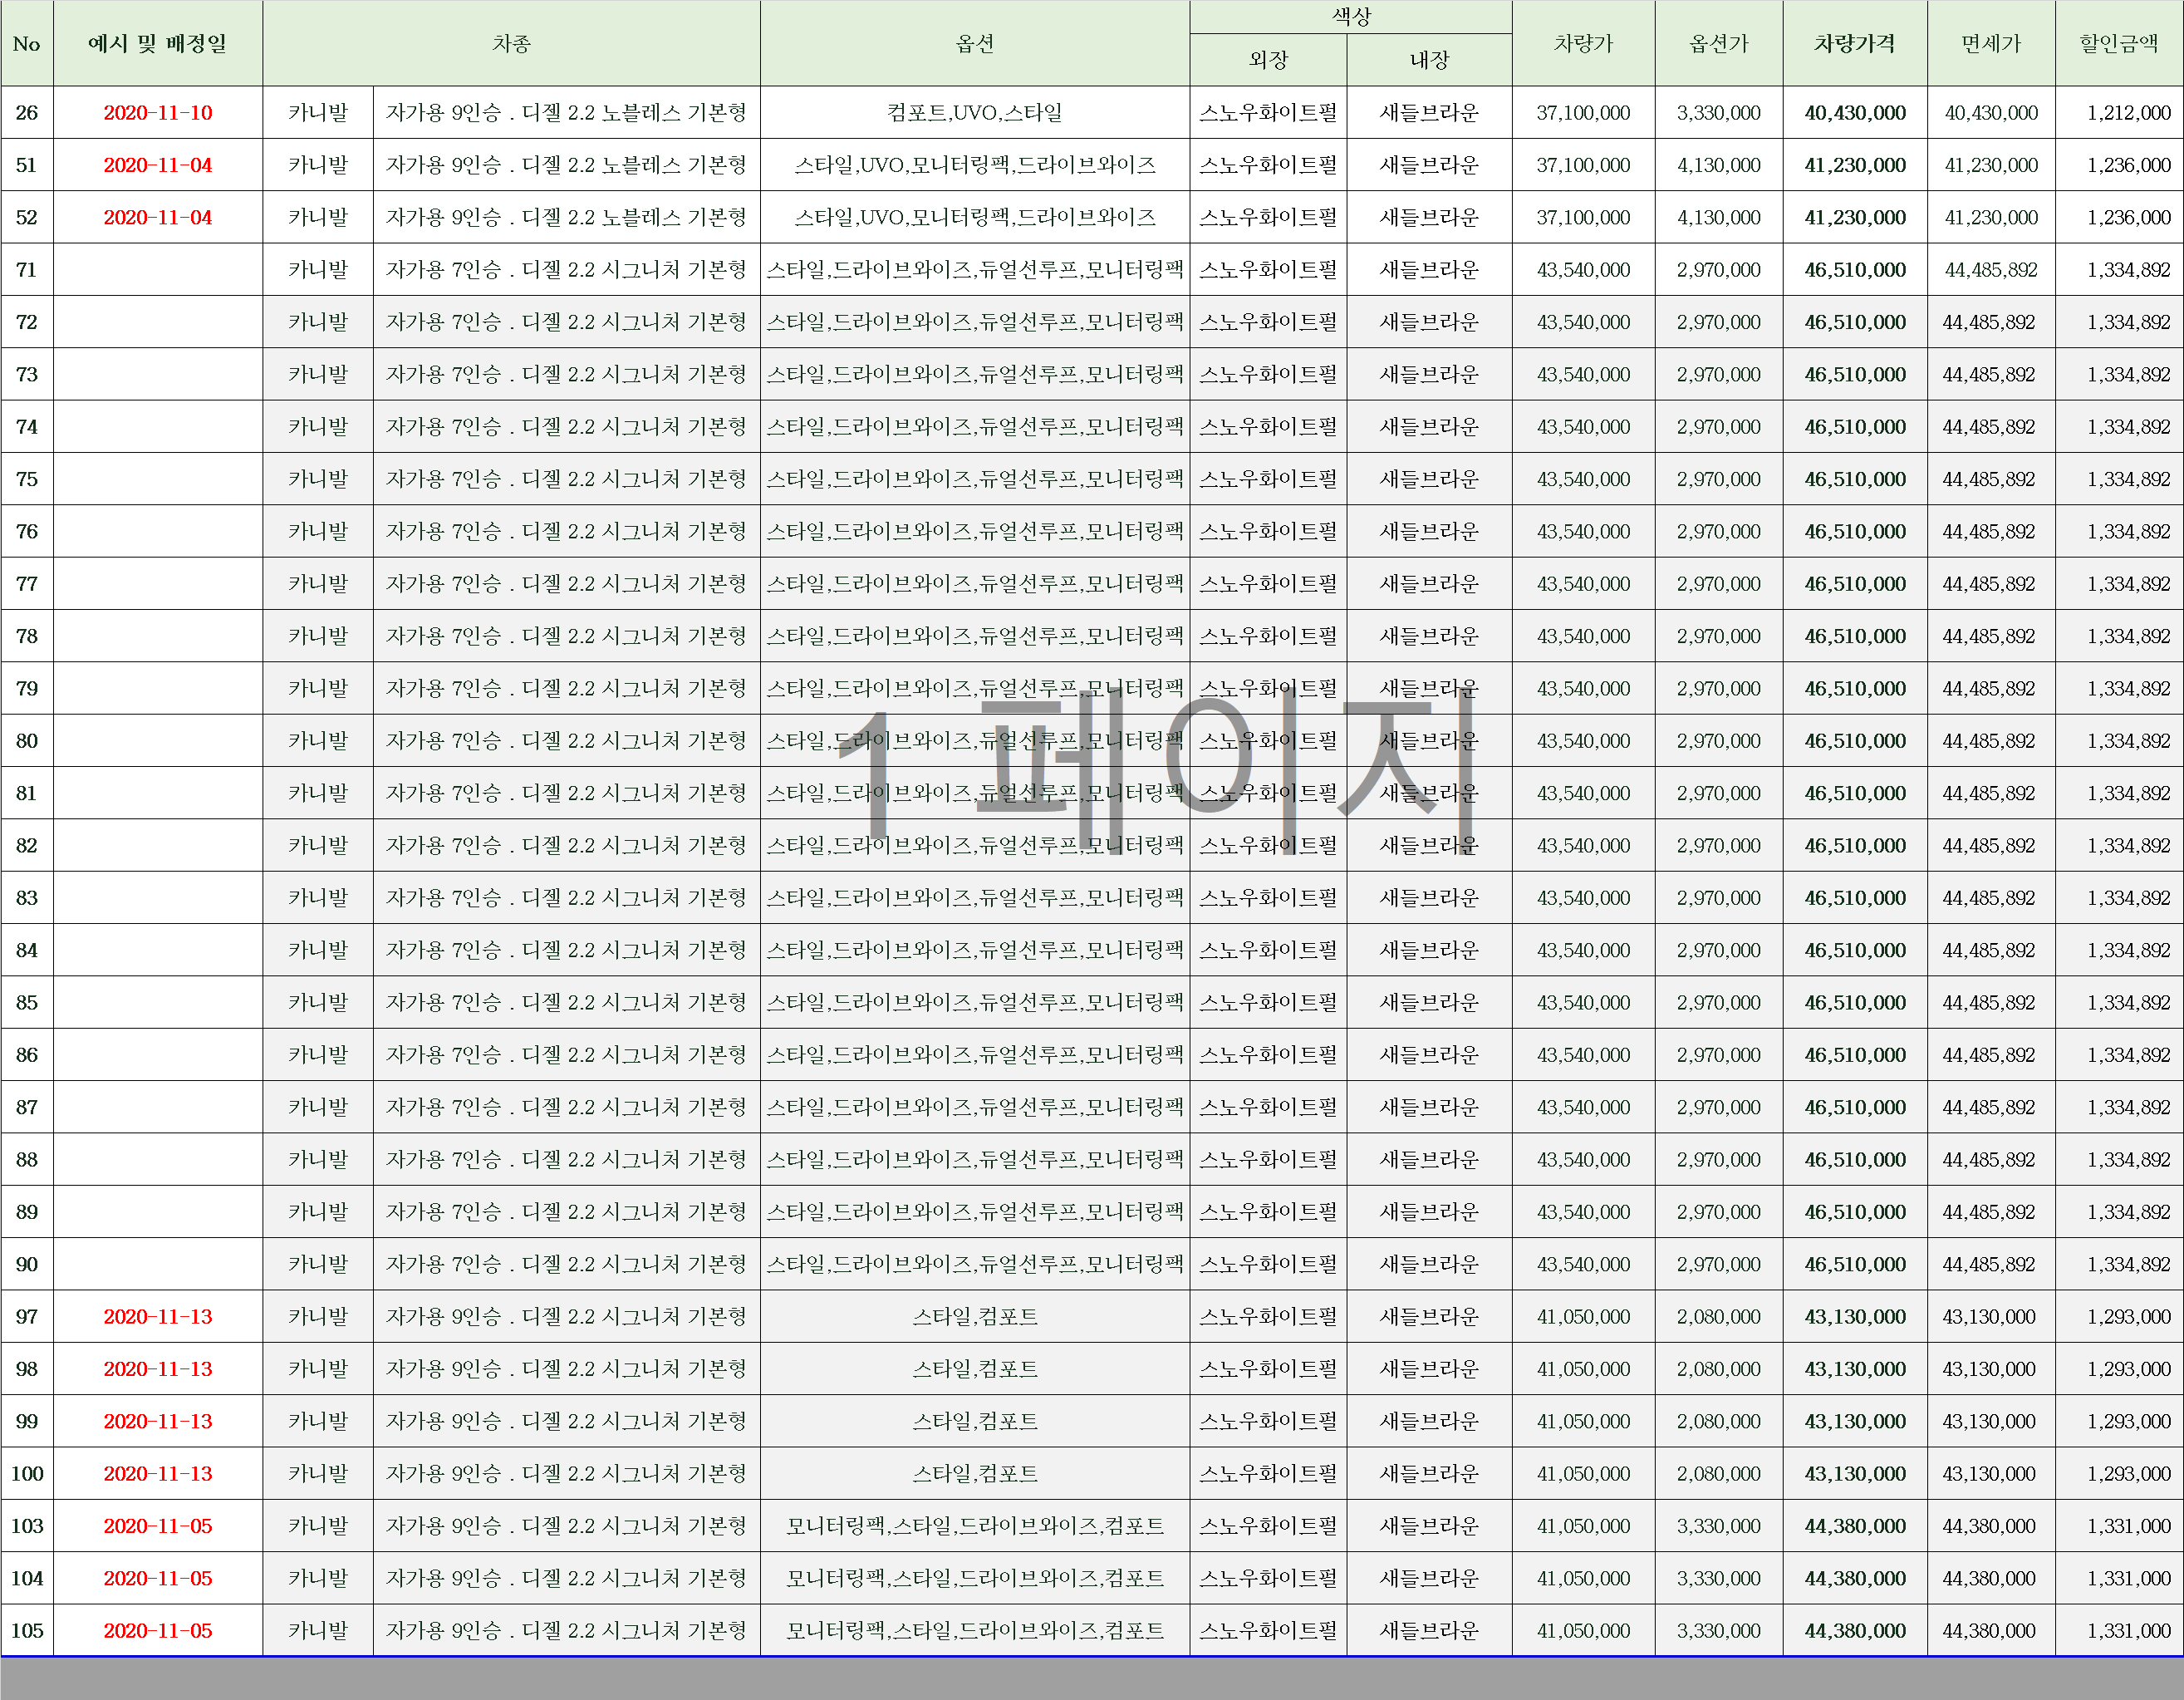This screenshot has height=1700, width=2184.
Task: Click date 2020-11-10 in row 26
Action: (157, 113)
